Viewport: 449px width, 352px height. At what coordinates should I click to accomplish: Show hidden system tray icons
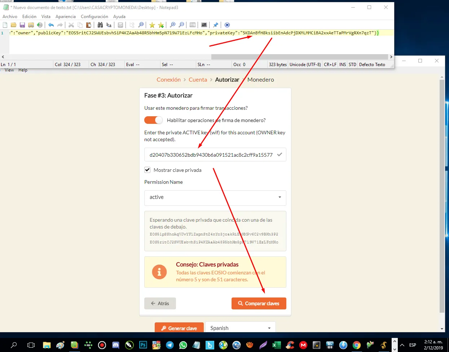[x=402, y=345]
